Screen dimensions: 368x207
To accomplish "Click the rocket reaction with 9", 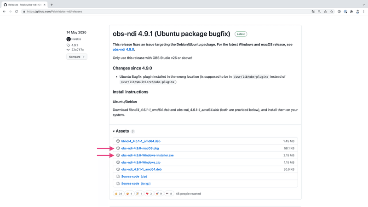I will (x=159, y=194).
